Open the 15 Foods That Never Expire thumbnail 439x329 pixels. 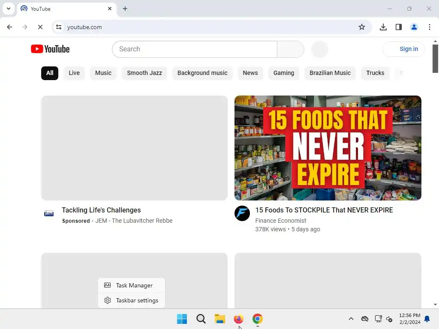coord(328,148)
